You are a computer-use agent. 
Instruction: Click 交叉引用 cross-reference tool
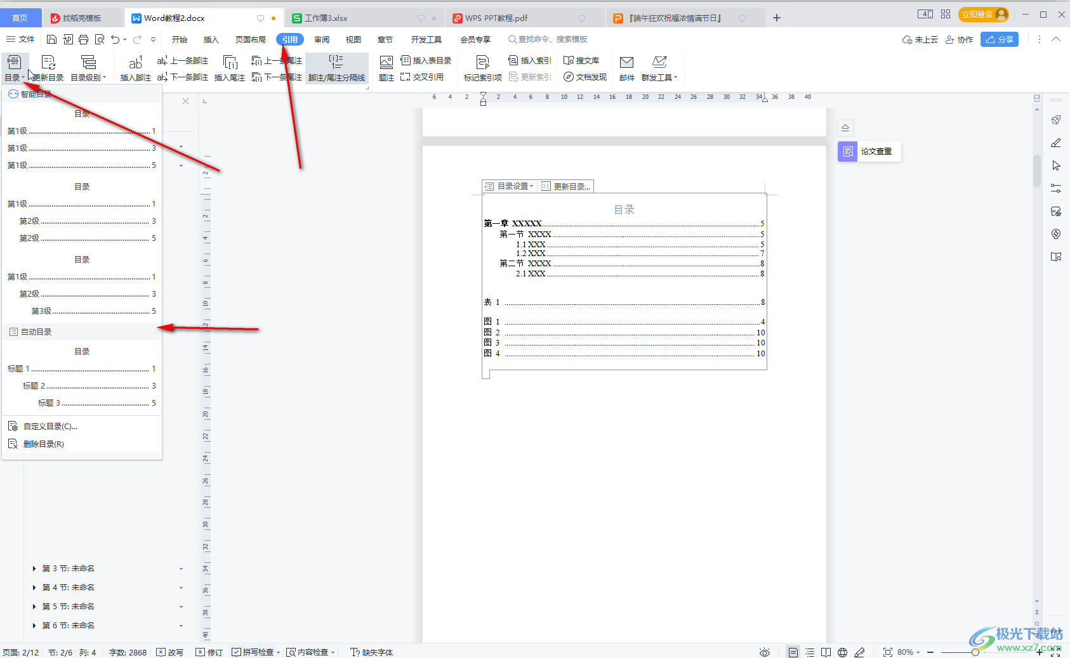pos(422,77)
